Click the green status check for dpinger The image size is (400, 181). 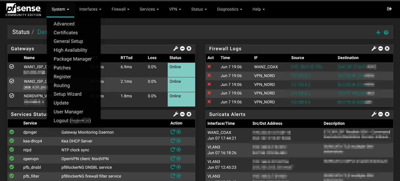click(12, 132)
